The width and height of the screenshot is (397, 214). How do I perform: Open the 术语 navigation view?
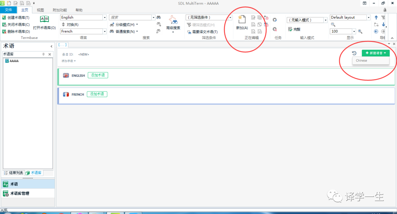click(x=28, y=184)
